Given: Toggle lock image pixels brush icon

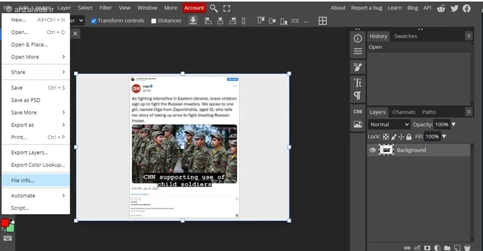Looking at the screenshot, I should point(394,137).
